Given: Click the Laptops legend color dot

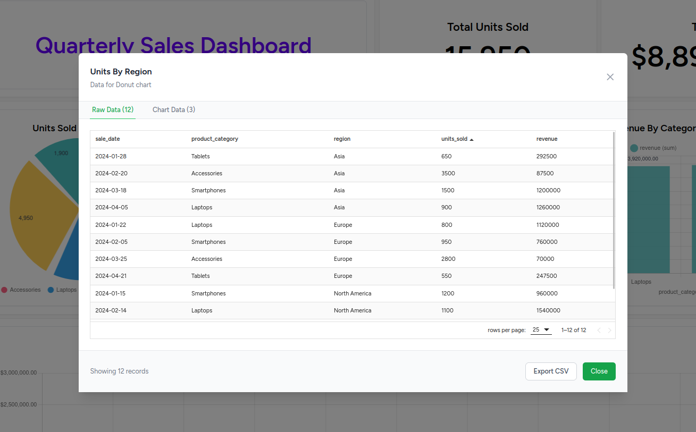Looking at the screenshot, I should [x=51, y=290].
